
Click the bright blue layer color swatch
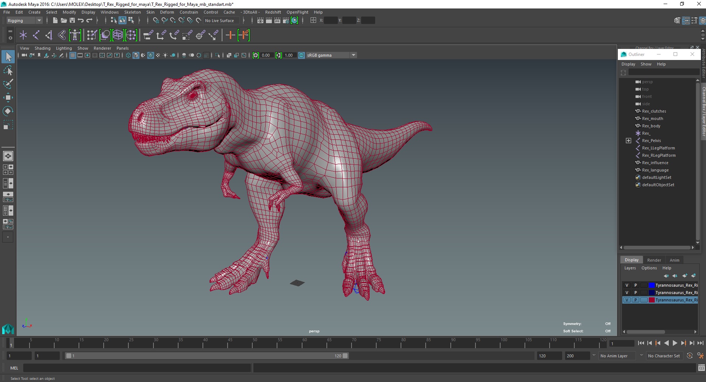651,285
